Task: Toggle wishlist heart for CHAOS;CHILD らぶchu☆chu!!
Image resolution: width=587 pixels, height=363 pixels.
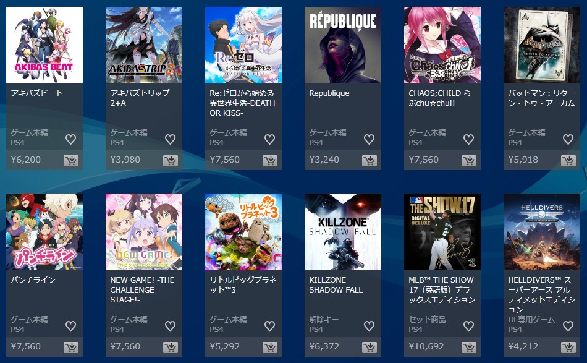Action: click(469, 139)
